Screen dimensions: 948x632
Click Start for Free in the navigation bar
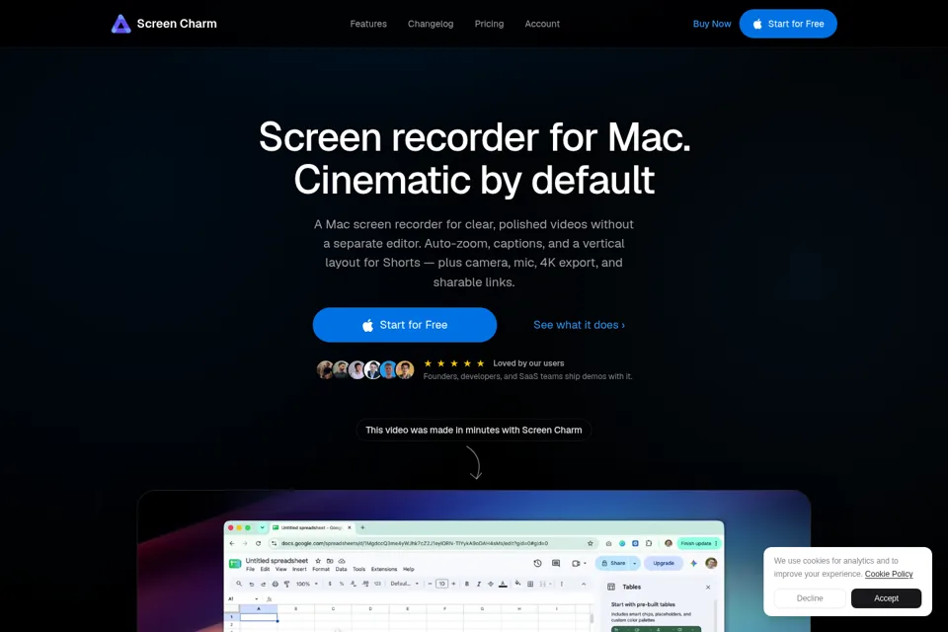788,24
